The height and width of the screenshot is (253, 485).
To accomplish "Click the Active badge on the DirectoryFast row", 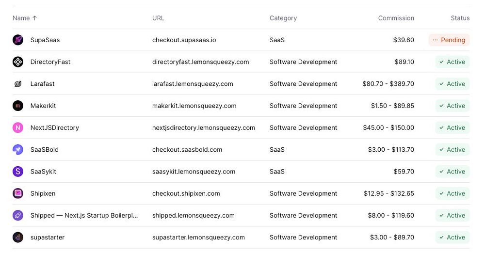I will [452, 62].
